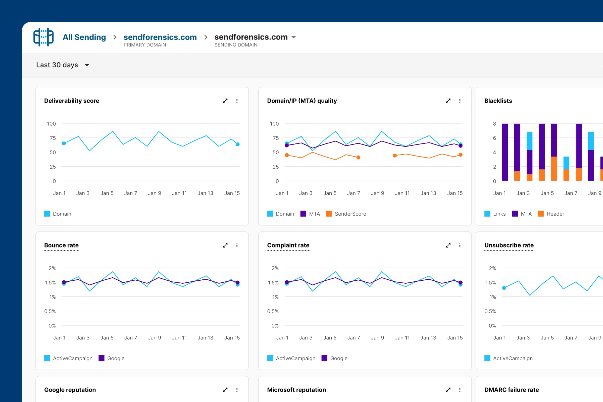Open the sending domain dropdown arrow
The height and width of the screenshot is (402, 603).
[294, 37]
